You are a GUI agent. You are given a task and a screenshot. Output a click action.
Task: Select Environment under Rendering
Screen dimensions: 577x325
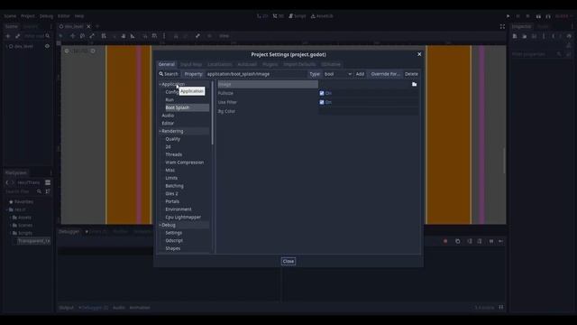[179, 209]
